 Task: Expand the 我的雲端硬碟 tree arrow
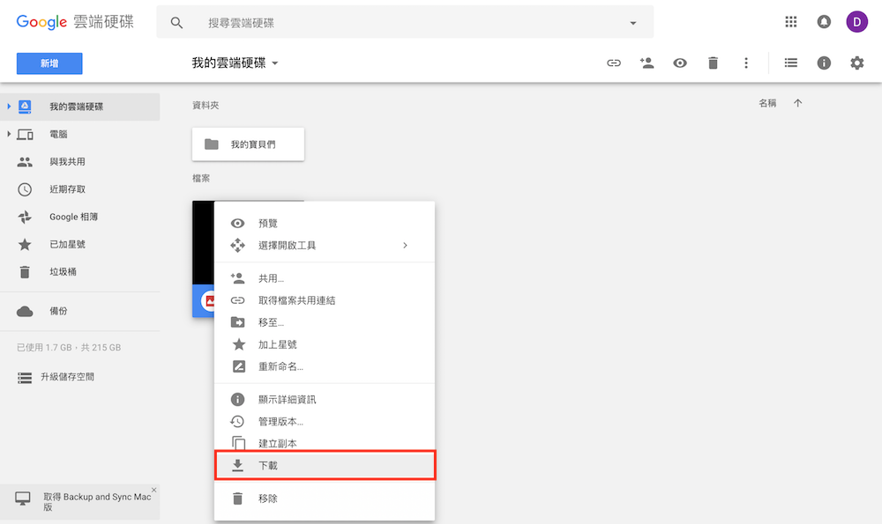9,107
